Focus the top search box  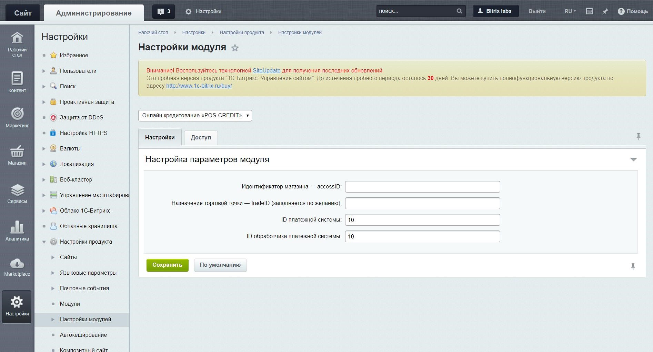415,11
